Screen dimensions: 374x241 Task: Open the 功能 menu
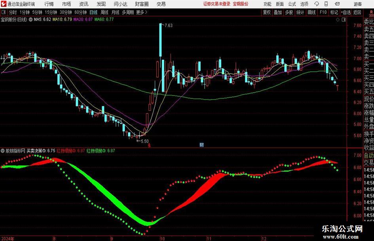[268, 4]
